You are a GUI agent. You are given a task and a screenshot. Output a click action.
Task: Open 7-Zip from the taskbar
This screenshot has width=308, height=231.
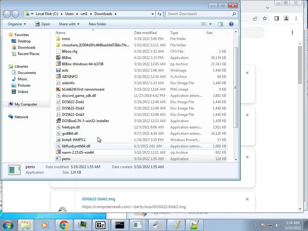click(100, 225)
